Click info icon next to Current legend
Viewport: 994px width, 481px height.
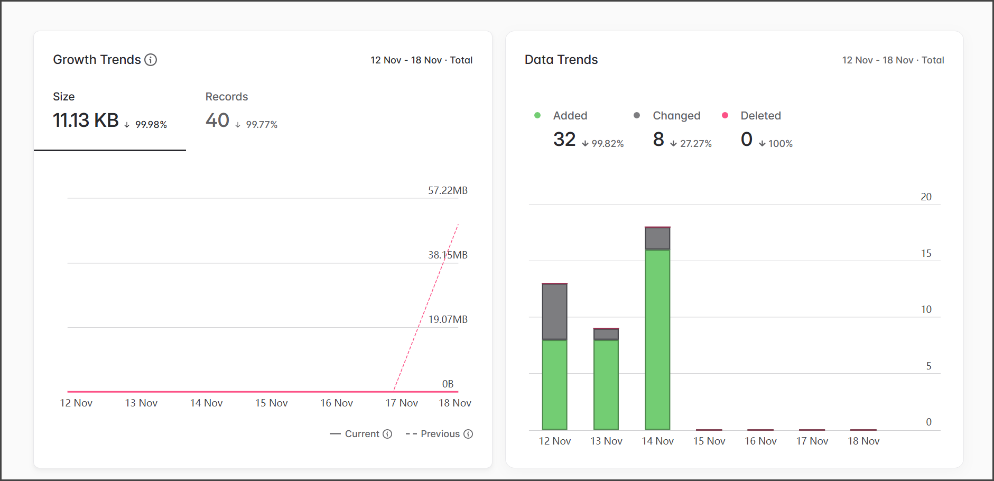[387, 434]
